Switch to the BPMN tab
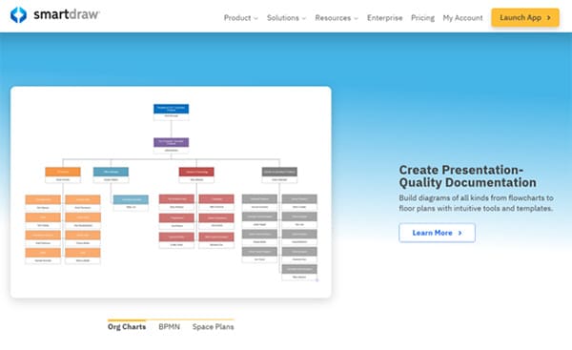Image resolution: width=572 pixels, height=350 pixels. pos(169,327)
